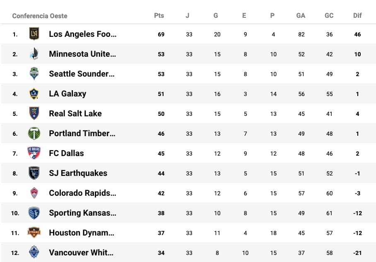Click the Colorado Rapids crest icon

coord(34,193)
